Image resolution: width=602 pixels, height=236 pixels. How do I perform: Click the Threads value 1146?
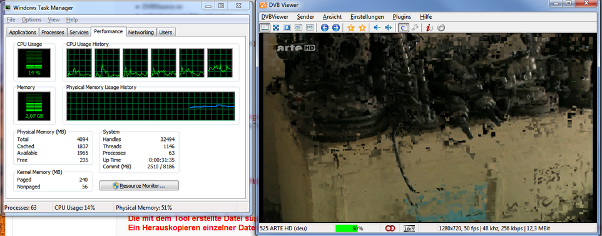pyautogui.click(x=169, y=146)
